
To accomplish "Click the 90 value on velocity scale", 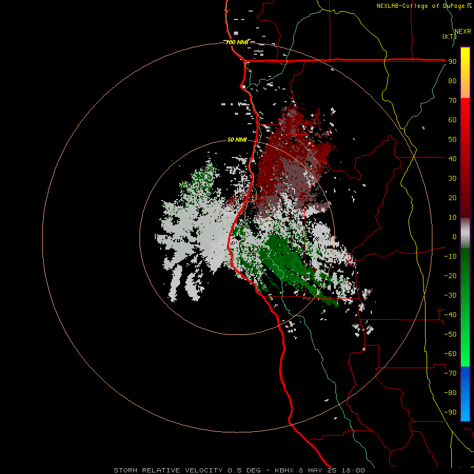I will click(452, 62).
